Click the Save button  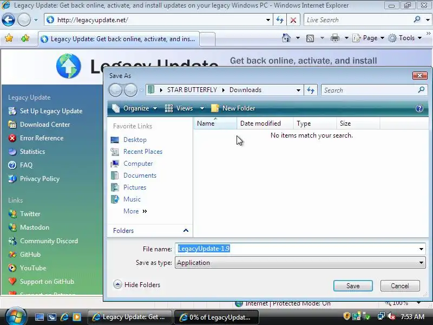click(x=353, y=286)
